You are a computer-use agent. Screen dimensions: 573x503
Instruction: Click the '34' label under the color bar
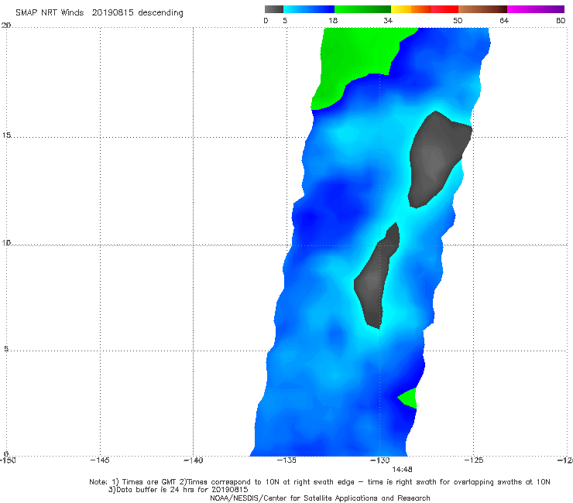pos(388,21)
